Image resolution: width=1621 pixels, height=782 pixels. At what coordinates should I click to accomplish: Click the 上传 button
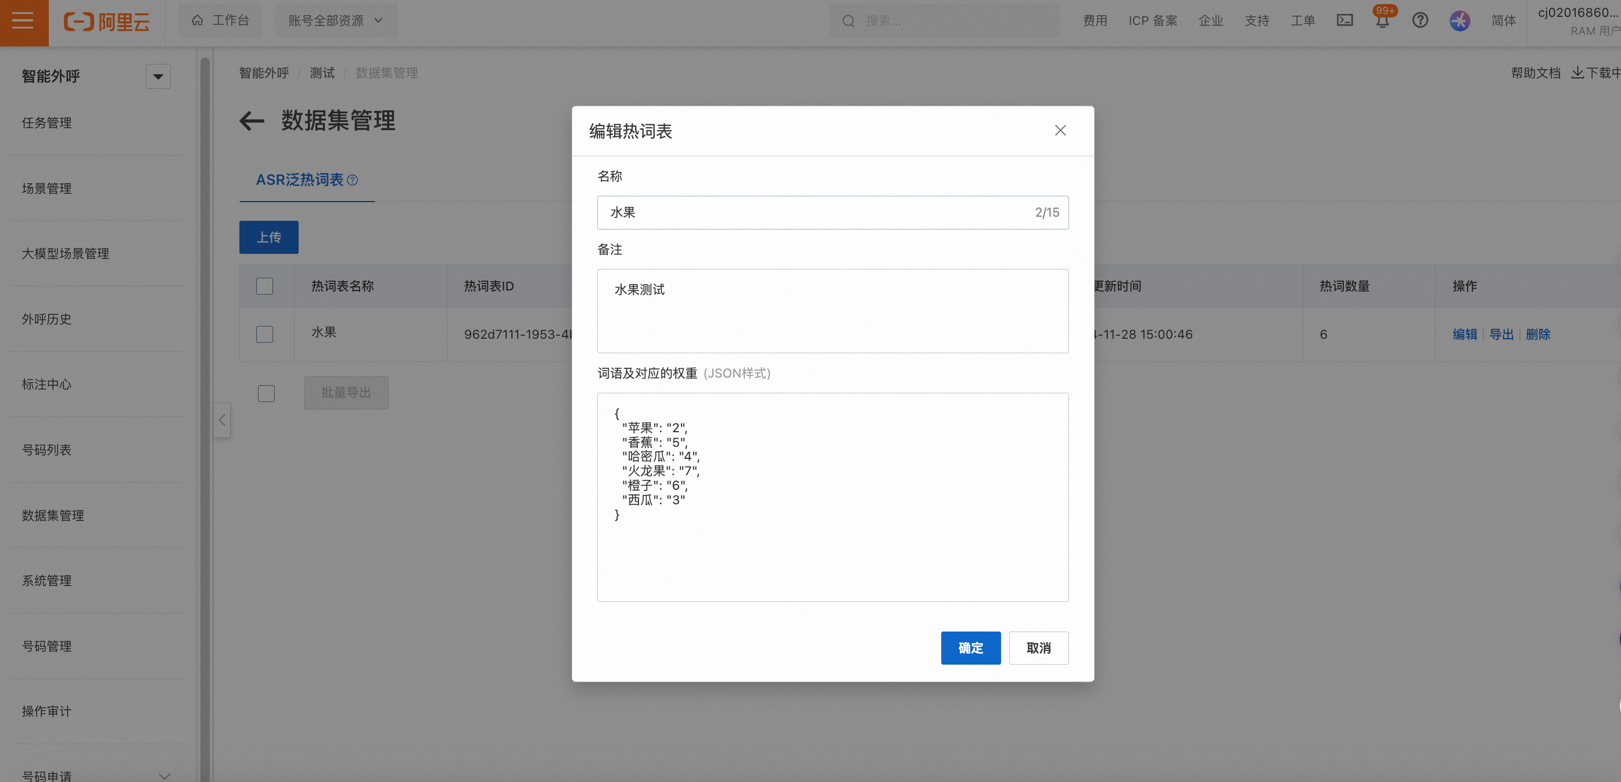(x=268, y=237)
